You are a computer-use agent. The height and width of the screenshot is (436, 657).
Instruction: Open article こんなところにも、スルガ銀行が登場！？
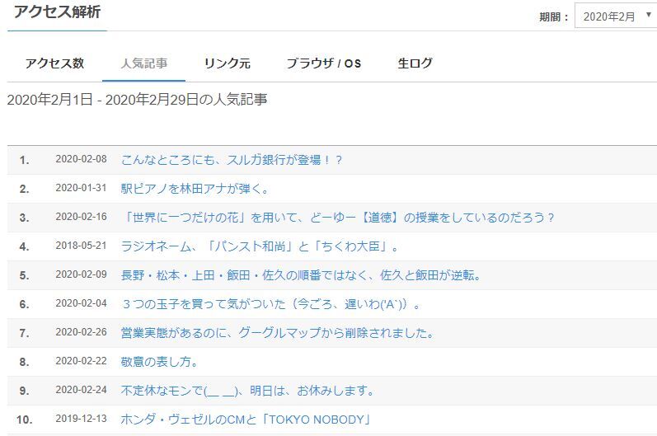[232, 160]
